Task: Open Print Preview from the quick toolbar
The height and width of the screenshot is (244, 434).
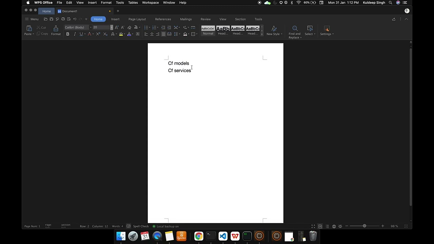Action: click(69, 19)
